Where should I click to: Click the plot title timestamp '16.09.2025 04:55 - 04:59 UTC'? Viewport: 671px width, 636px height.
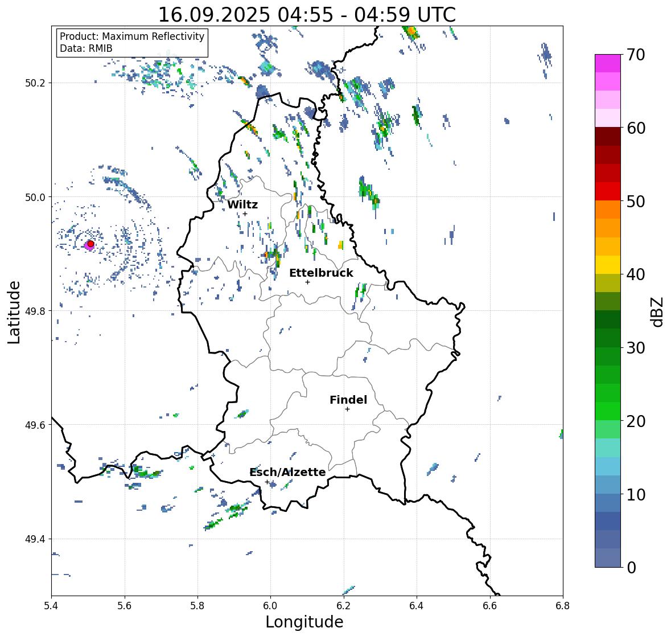pyautogui.click(x=307, y=15)
